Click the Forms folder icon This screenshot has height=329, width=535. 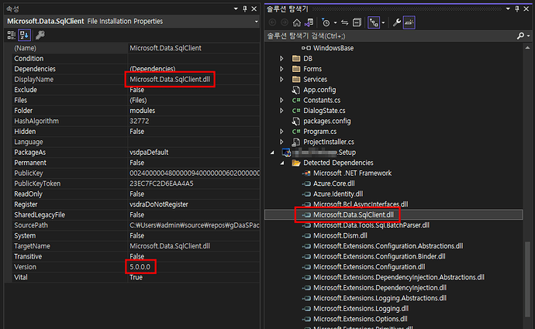pos(296,69)
